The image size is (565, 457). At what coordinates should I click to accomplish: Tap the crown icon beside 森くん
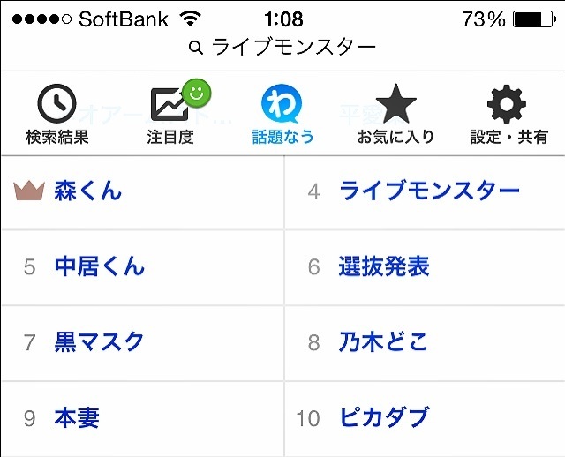coord(29,190)
